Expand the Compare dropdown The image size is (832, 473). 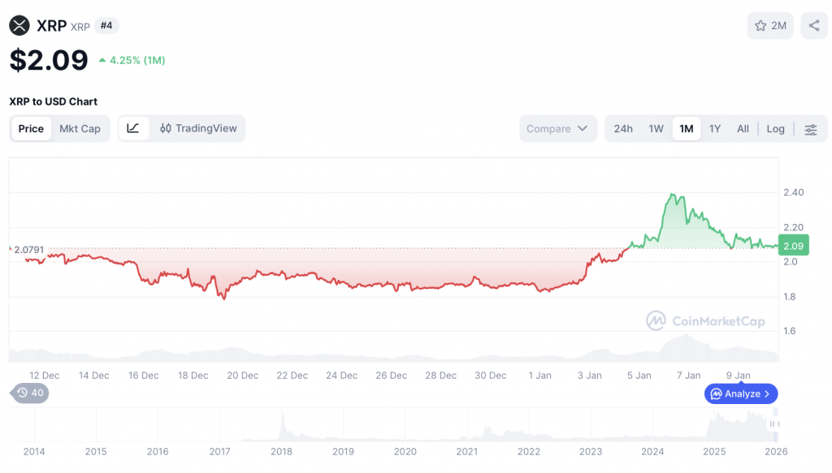557,128
